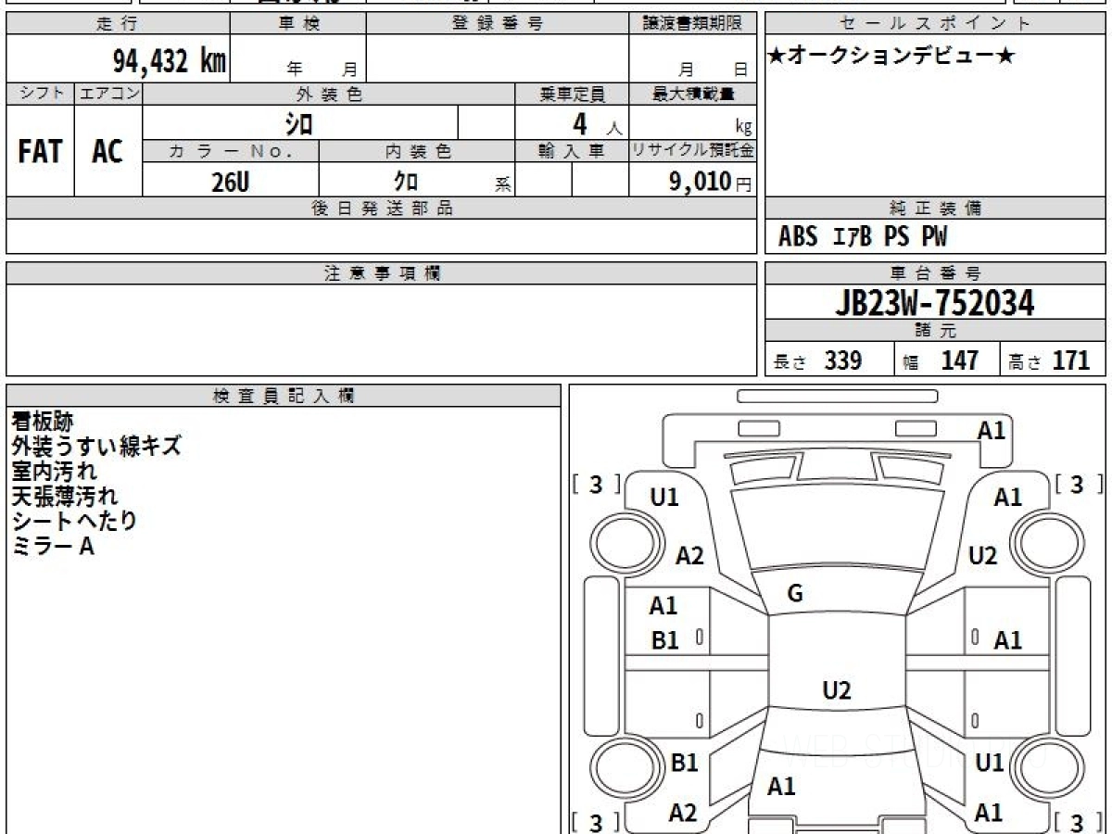
Task: Click the note 室内汚れ
Action: coord(54,471)
